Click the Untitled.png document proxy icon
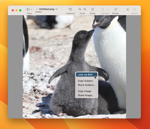Image resolution: width=150 pixels, height=129 pixels. tap(37, 9)
